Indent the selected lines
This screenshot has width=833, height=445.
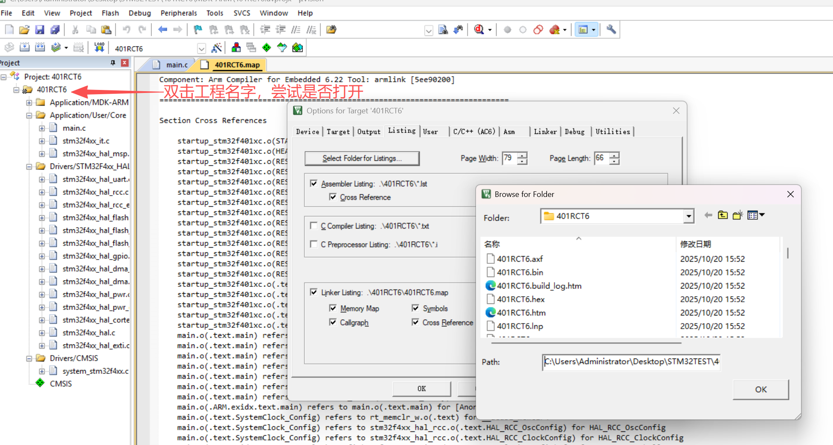[265, 29]
